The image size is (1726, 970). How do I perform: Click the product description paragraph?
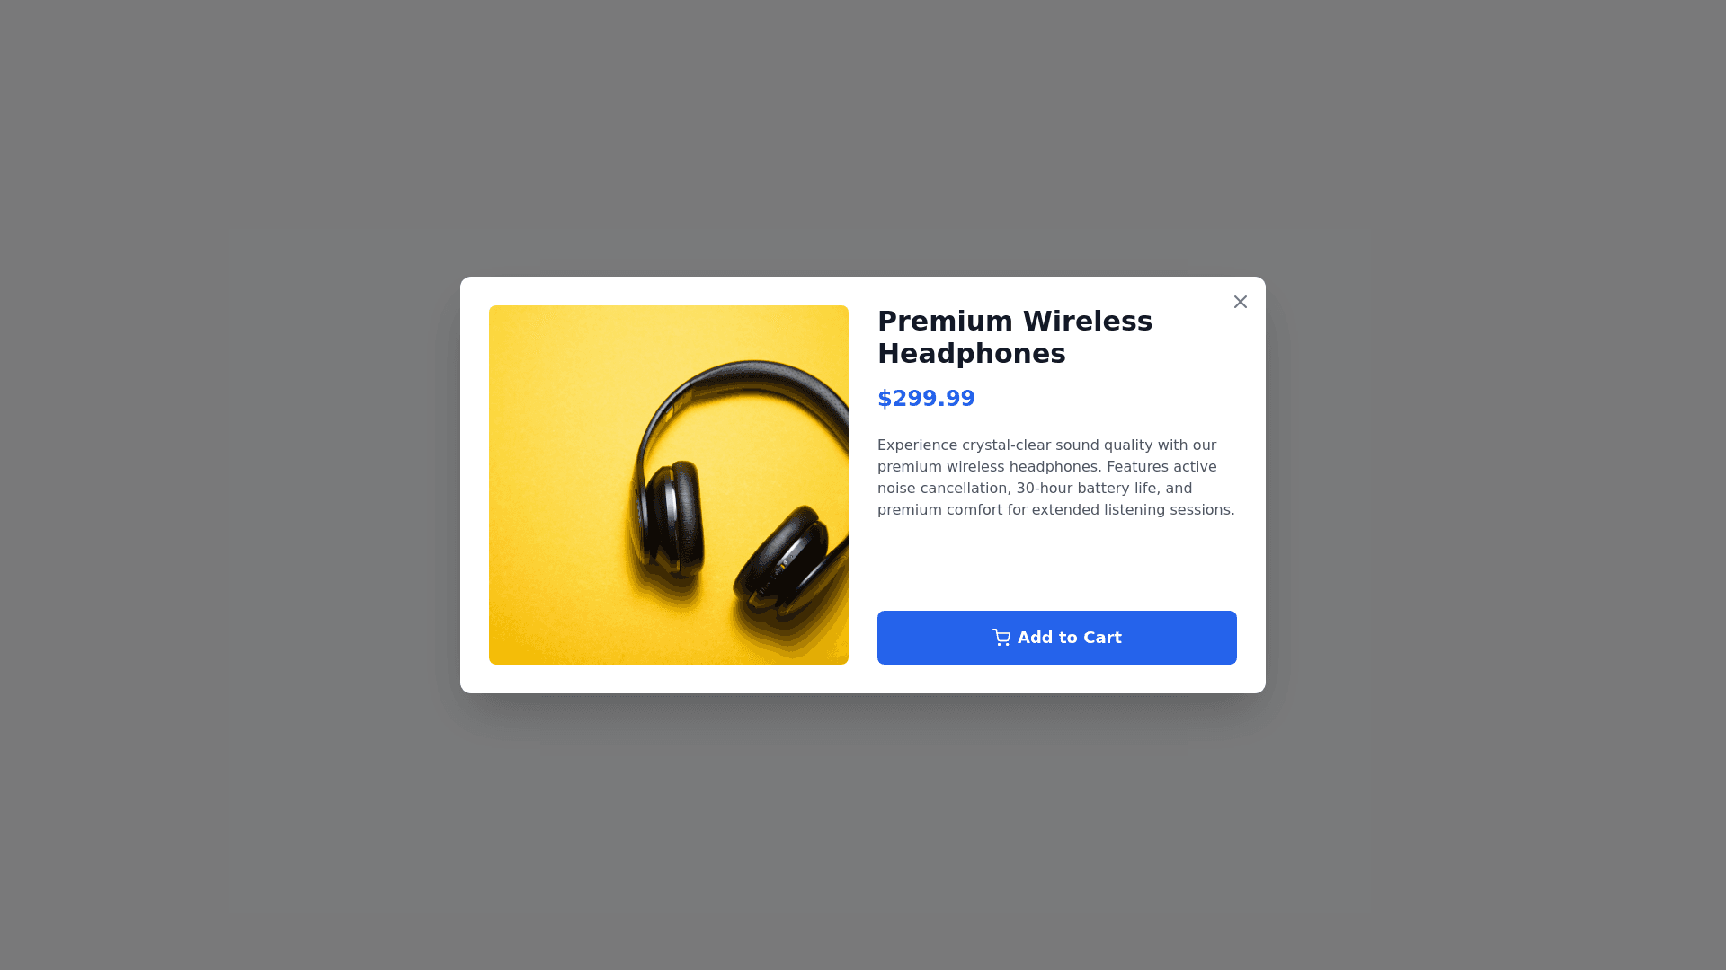(1056, 478)
